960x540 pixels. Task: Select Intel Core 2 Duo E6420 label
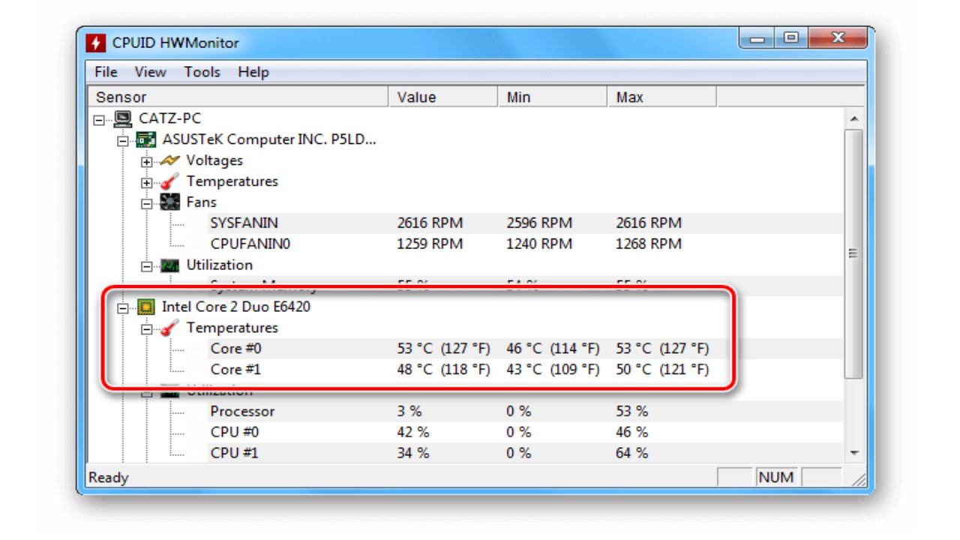pos(236,307)
